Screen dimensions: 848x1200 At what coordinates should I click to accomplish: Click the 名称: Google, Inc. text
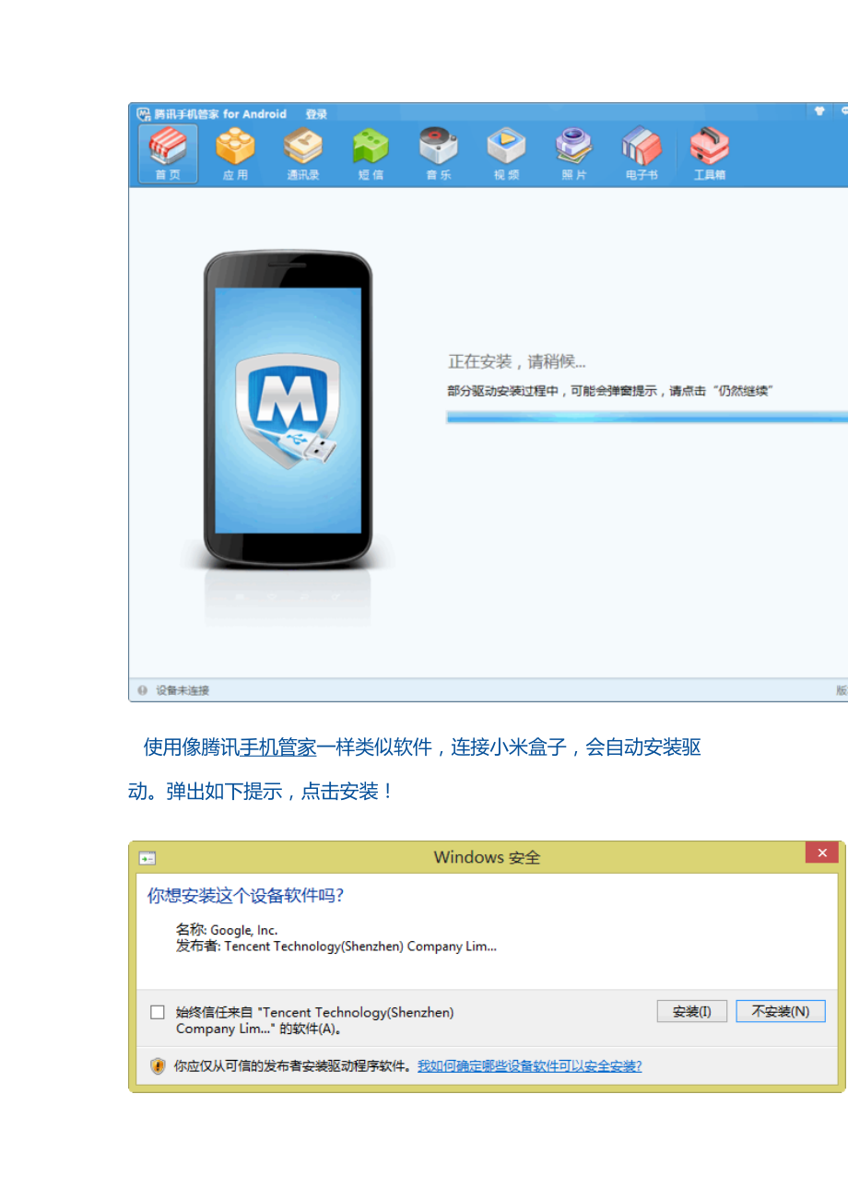coord(227,930)
